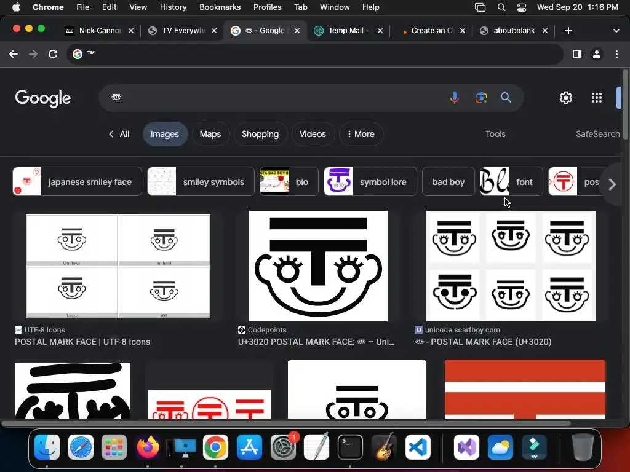Screen dimensions: 630x472
Task: Switch to the about:blank tab
Action: pyautogui.click(x=512, y=31)
